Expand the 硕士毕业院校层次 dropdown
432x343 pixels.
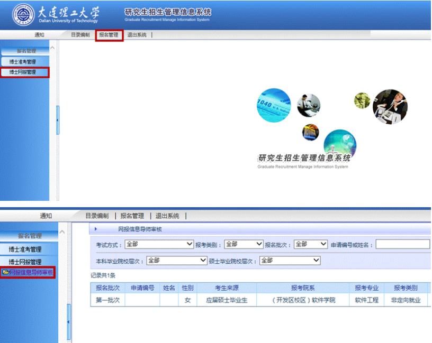coord(290,261)
